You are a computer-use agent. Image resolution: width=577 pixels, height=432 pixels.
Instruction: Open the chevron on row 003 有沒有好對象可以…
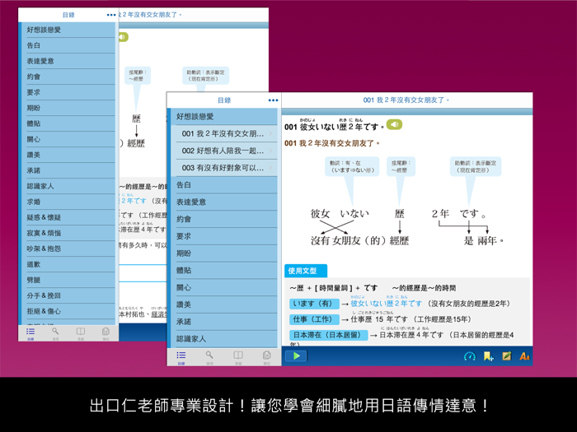coord(271,168)
